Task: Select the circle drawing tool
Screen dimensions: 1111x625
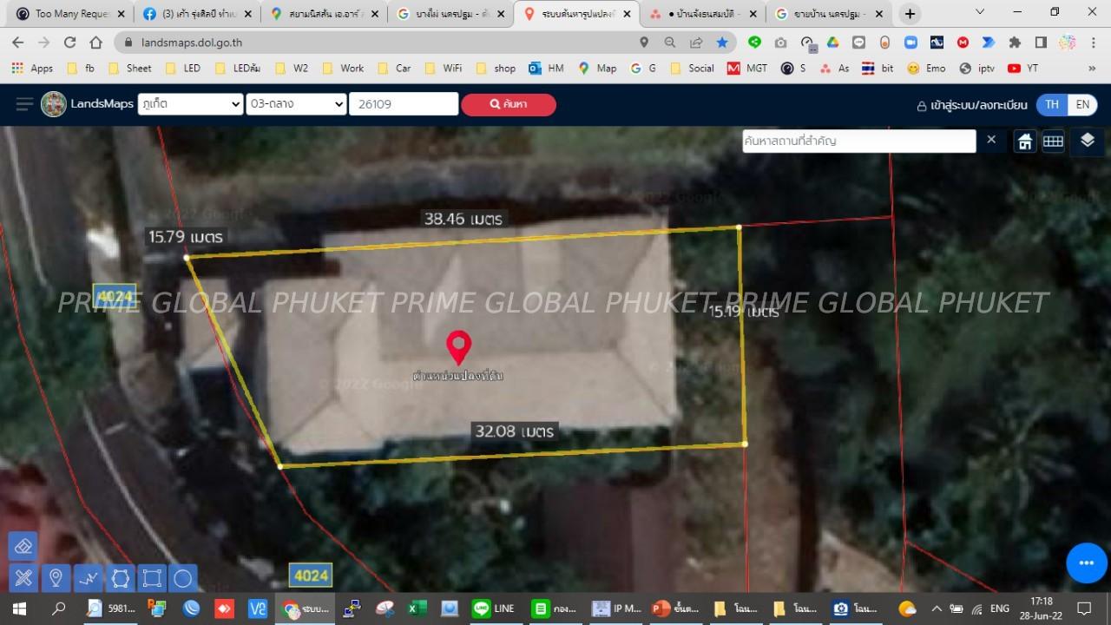Action: point(182,577)
